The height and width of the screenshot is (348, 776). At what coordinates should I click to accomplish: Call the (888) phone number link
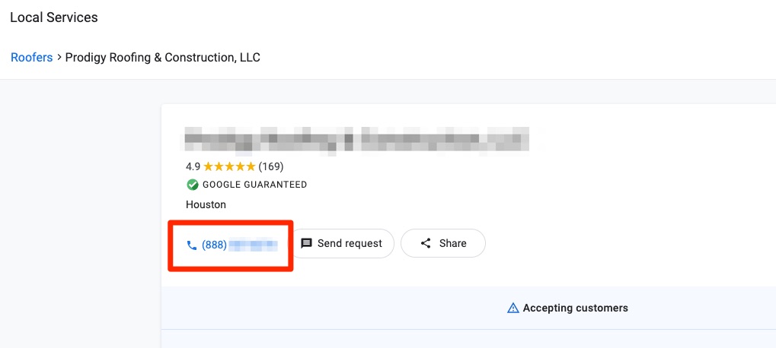pos(238,245)
